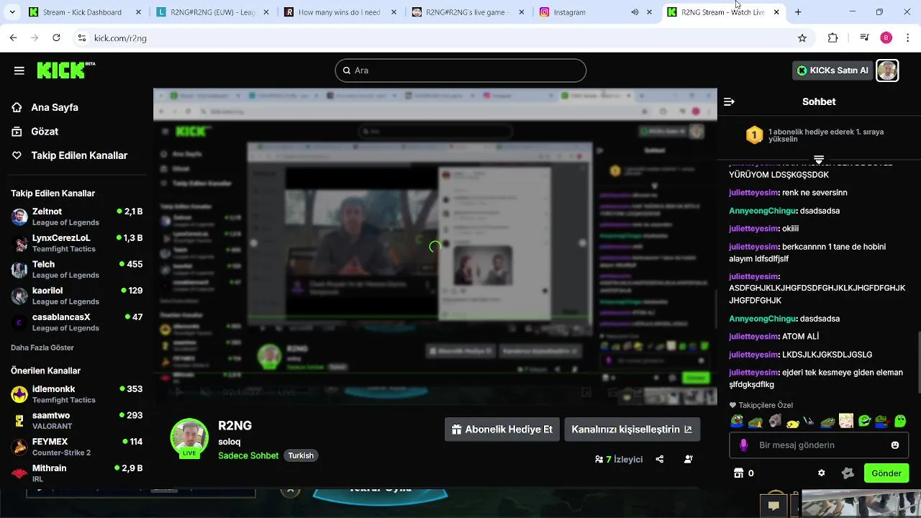Image resolution: width=921 pixels, height=518 pixels.
Task: Click Abonelik Hediye Et button
Action: [x=502, y=430]
